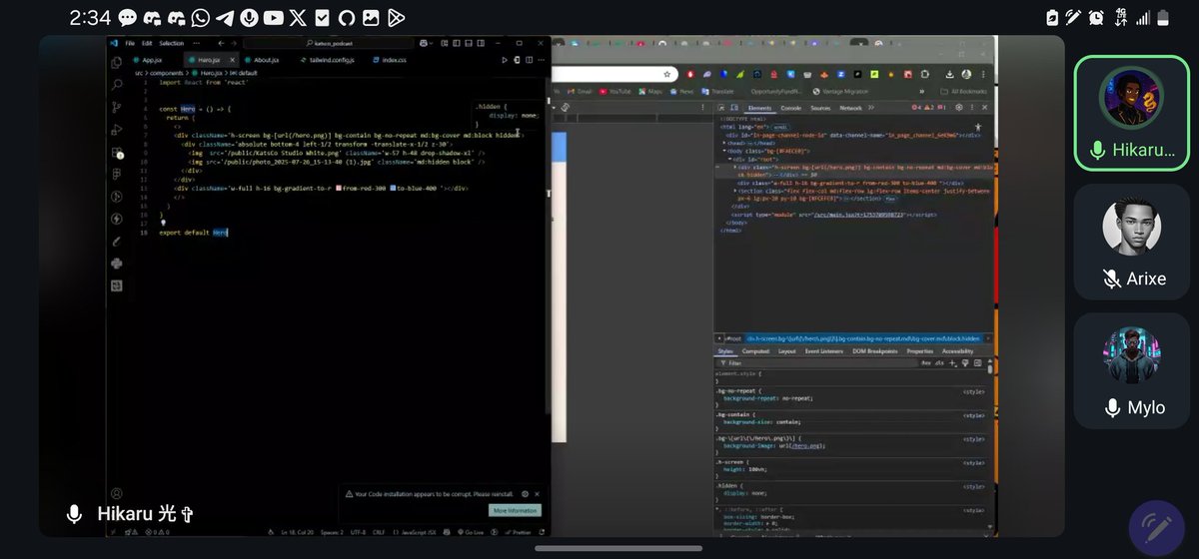Toggle the .cls element classes button in Styles
The image size is (1199, 559).
[939, 363]
